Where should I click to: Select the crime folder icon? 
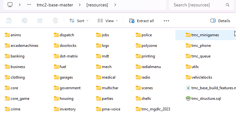pyautogui.click(x=7, y=109)
